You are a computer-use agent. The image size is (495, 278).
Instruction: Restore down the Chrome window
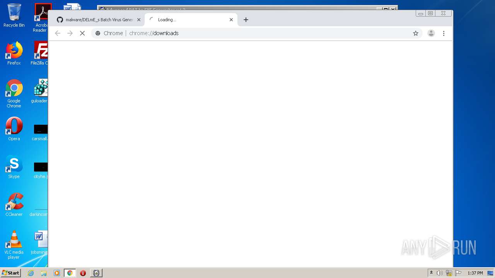pyautogui.click(x=430, y=13)
